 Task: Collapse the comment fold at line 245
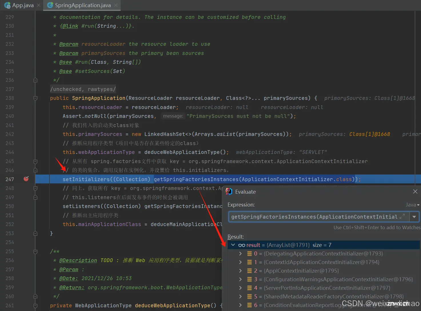(x=35, y=161)
